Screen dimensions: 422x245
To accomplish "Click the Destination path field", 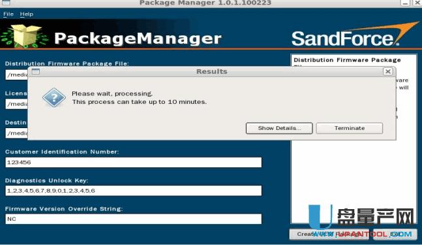I will pos(17,133).
